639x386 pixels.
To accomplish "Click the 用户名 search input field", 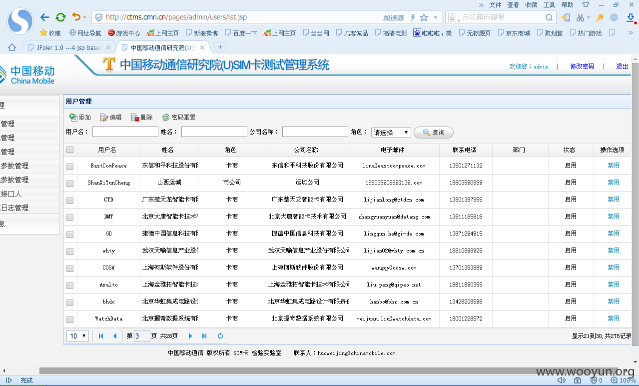I will pos(125,132).
